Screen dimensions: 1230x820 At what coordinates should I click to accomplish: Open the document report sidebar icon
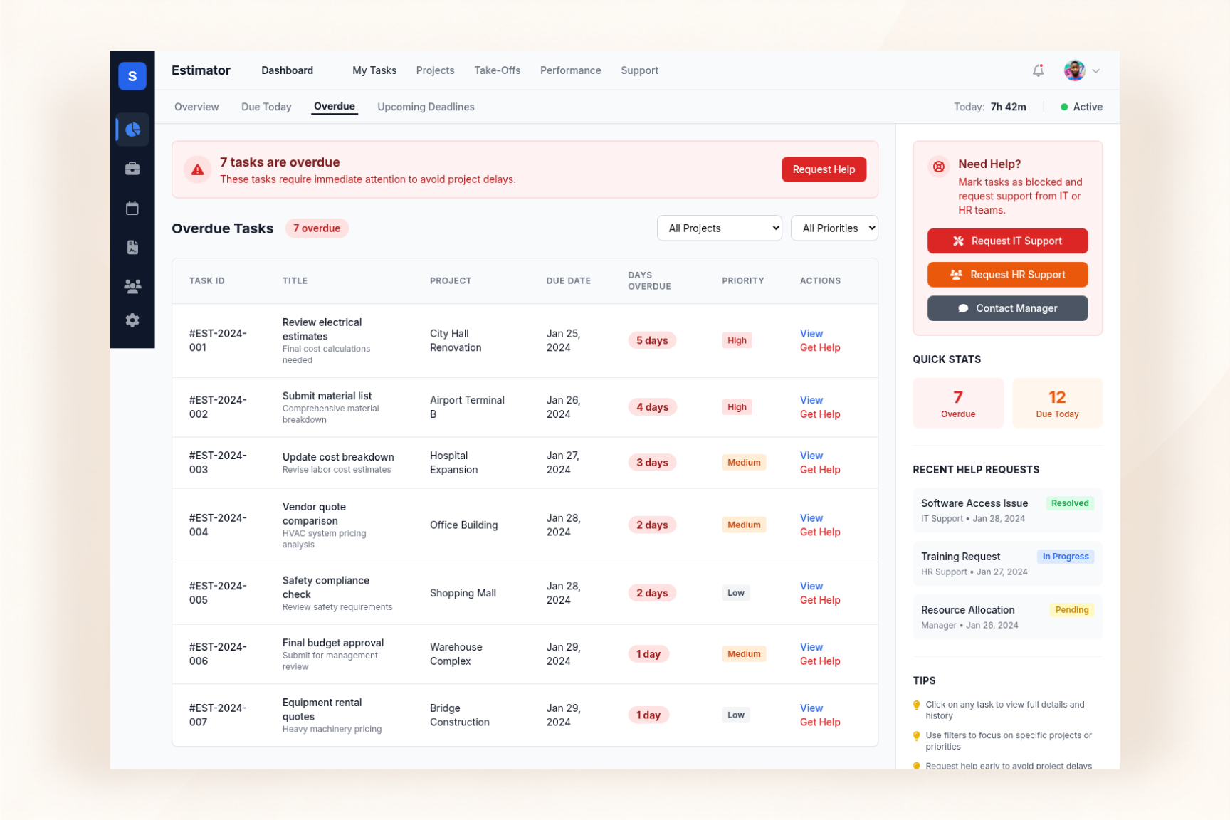click(132, 247)
